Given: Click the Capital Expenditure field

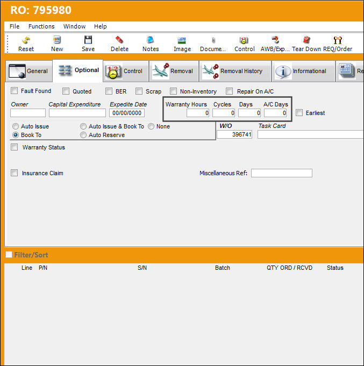Looking at the screenshot, I should click(x=77, y=113).
